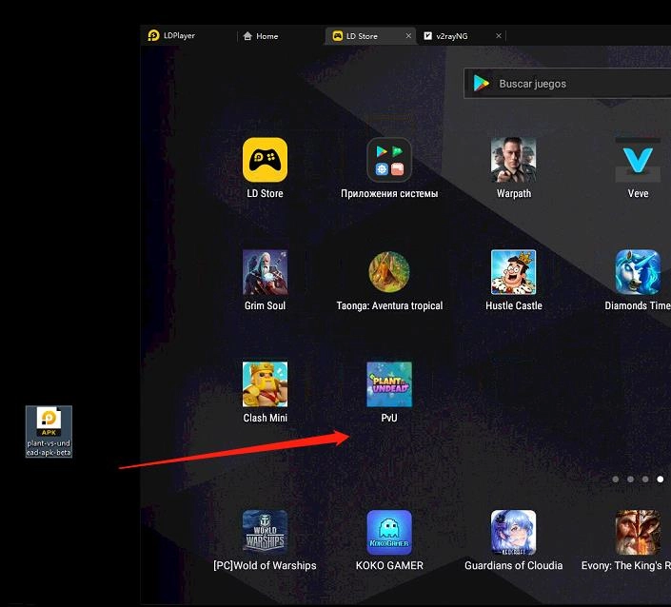Launch Grim Soul game
671x607 pixels.
tap(265, 272)
